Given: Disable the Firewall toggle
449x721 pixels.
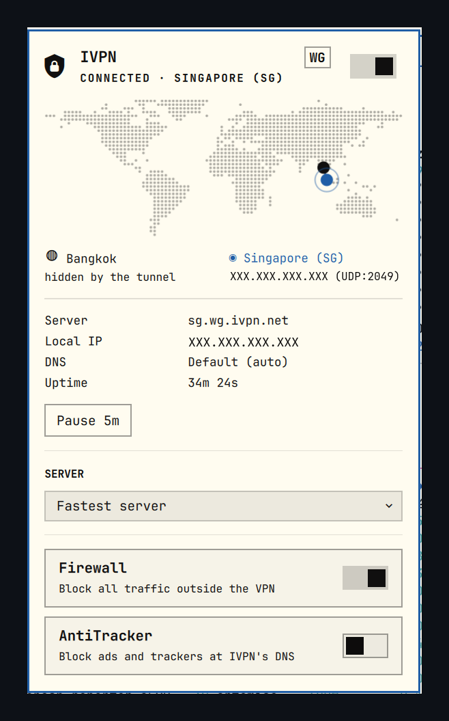Looking at the screenshot, I should tap(366, 578).
